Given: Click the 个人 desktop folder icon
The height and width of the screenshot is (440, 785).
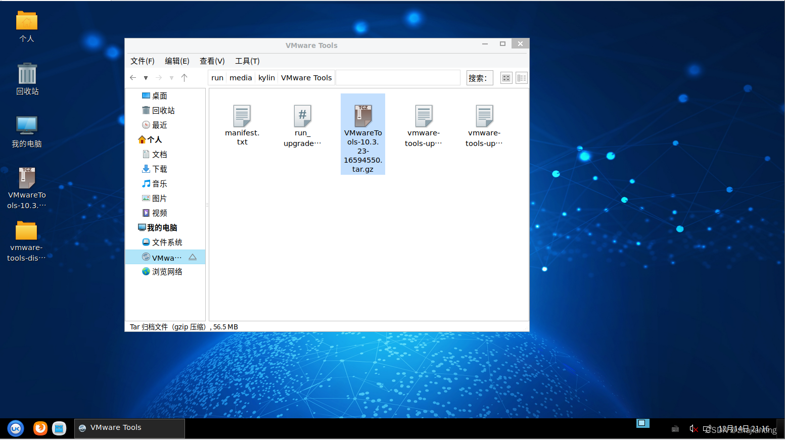Looking at the screenshot, I should pos(27,27).
